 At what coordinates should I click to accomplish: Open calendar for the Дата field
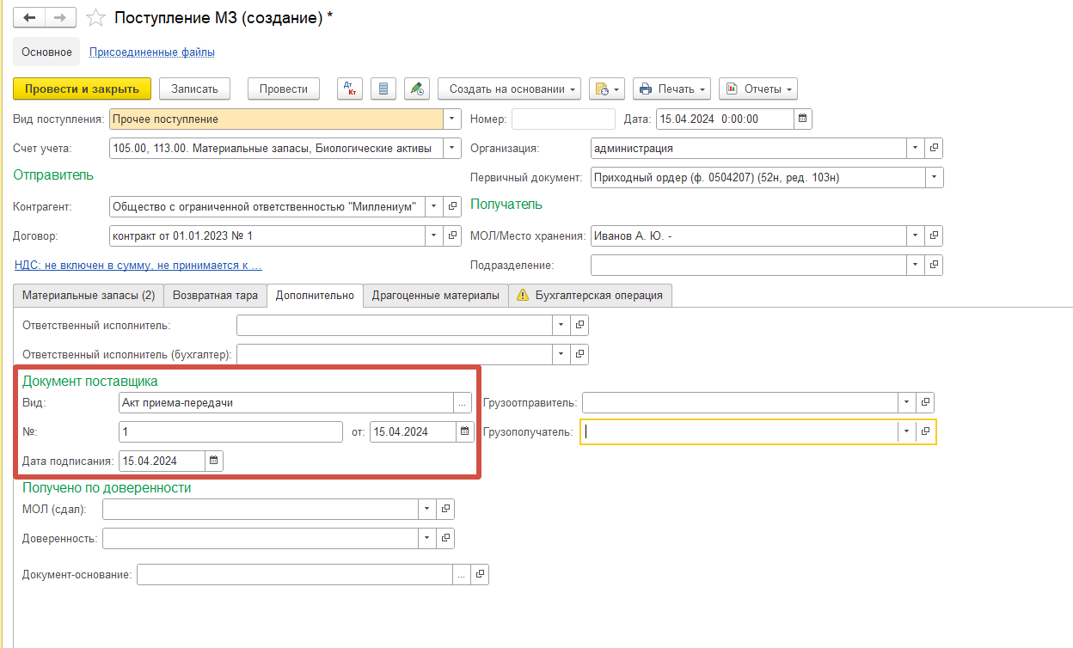pyautogui.click(x=803, y=119)
